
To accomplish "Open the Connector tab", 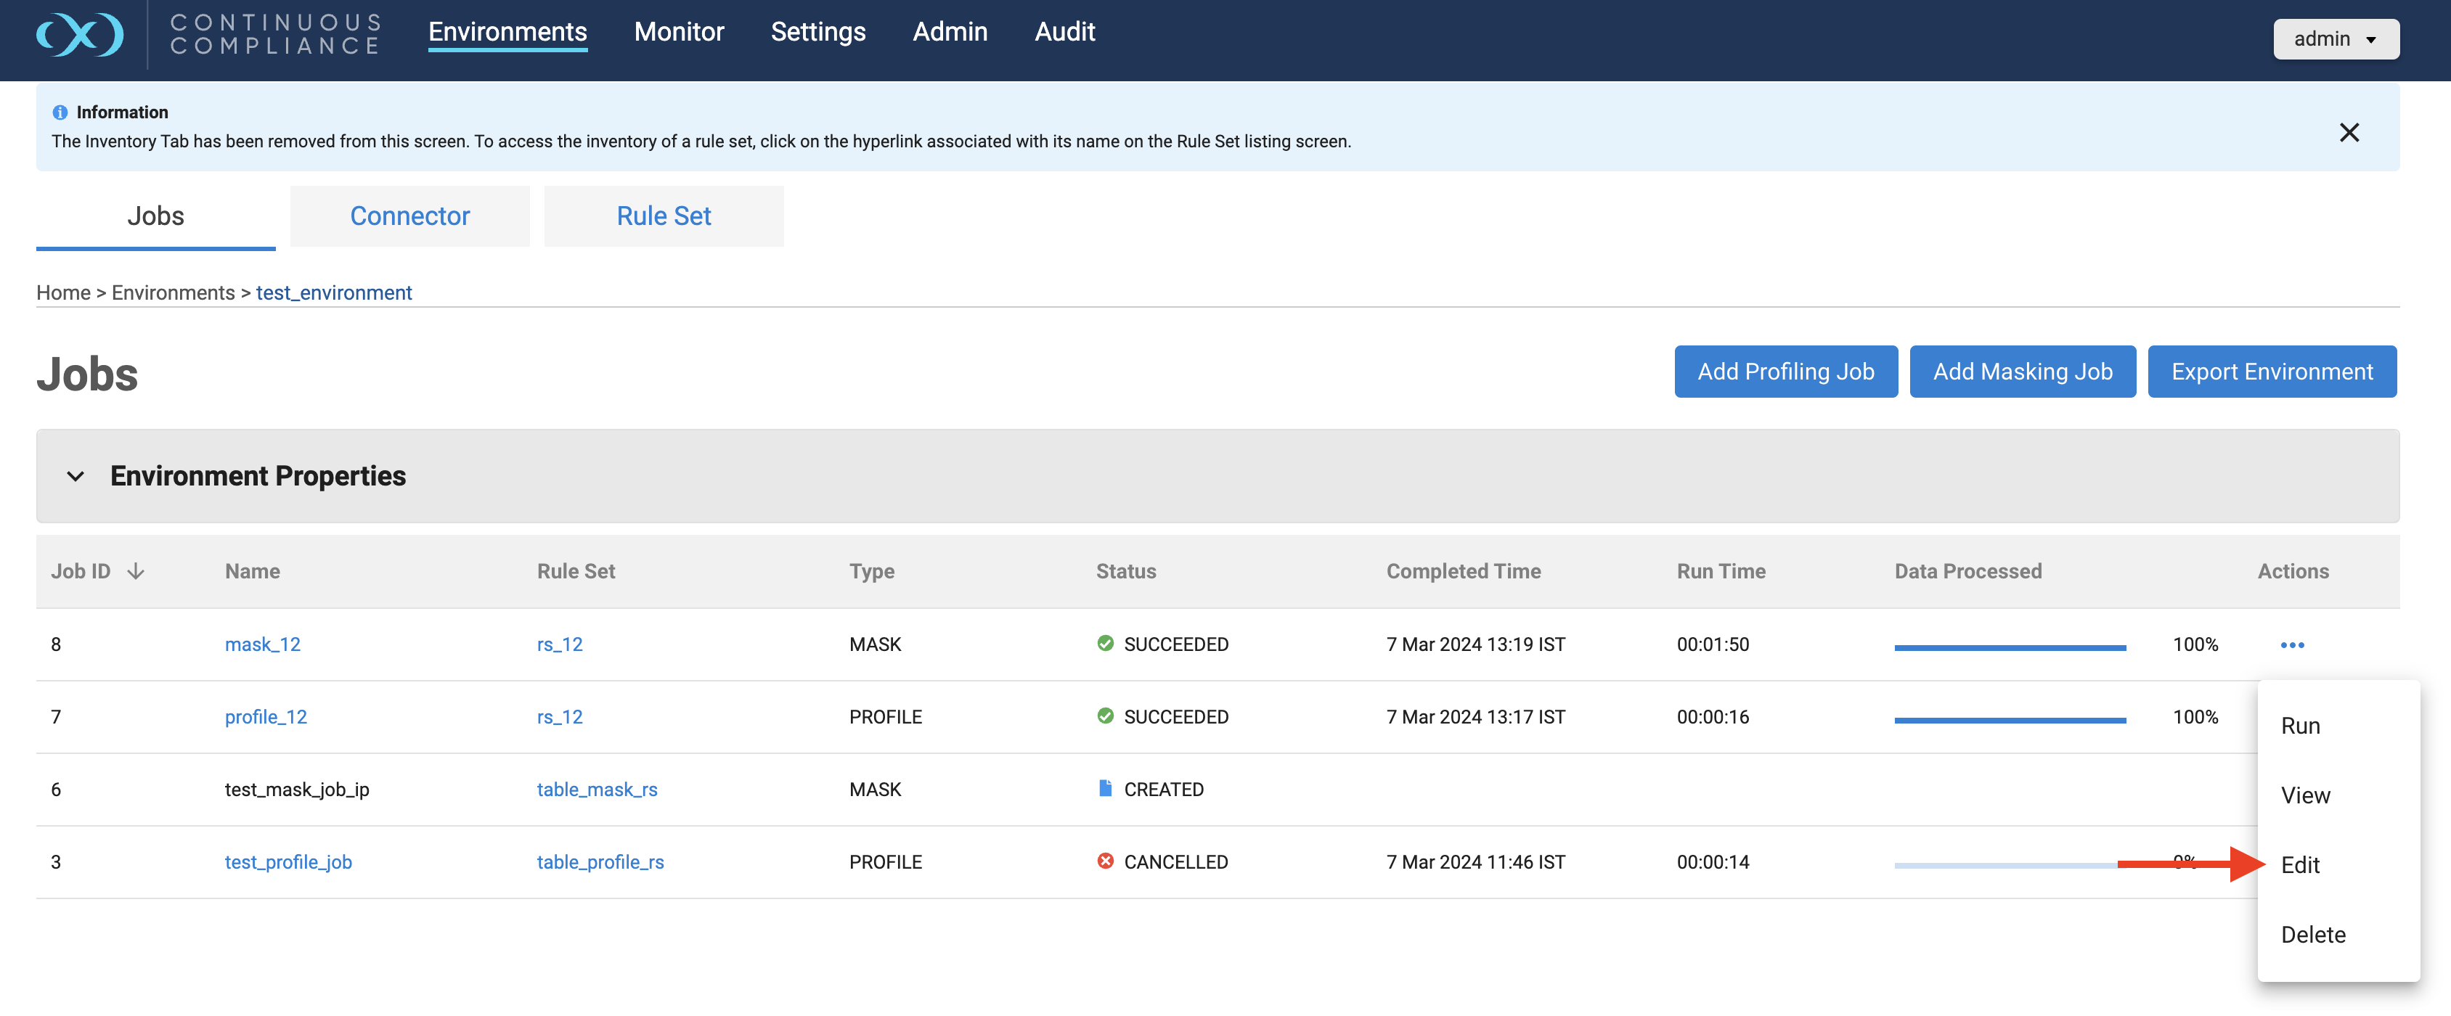I will click(409, 216).
